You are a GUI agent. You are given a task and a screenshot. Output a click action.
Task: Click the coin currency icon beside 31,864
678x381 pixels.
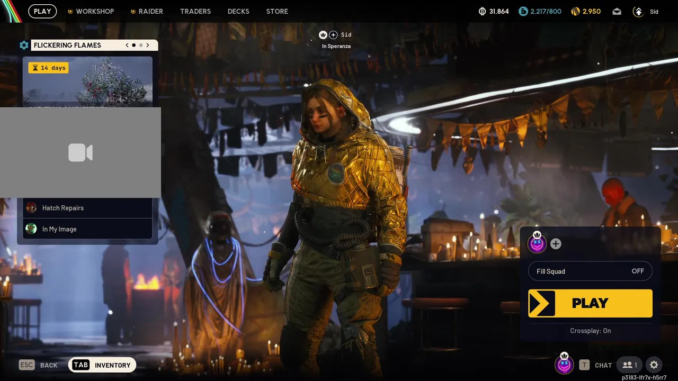click(482, 11)
